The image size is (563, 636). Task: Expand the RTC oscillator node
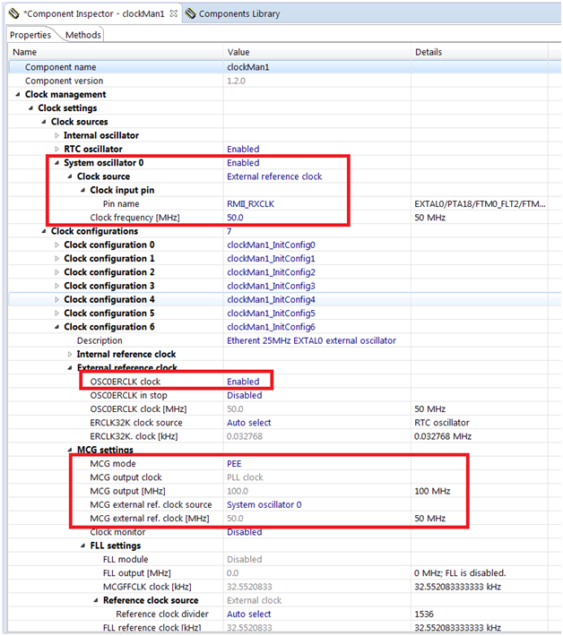[x=56, y=150]
